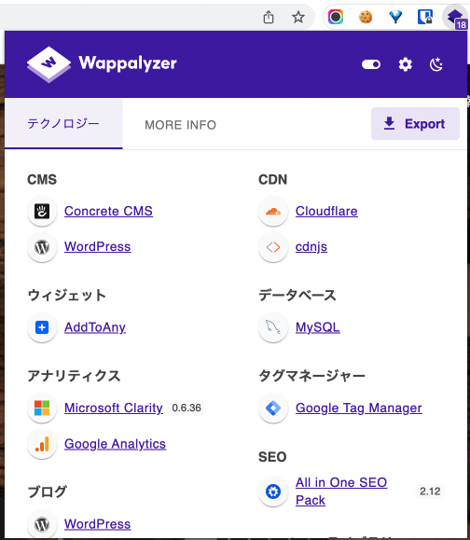
Task: Open Wappalyzer settings gear icon
Action: (406, 64)
